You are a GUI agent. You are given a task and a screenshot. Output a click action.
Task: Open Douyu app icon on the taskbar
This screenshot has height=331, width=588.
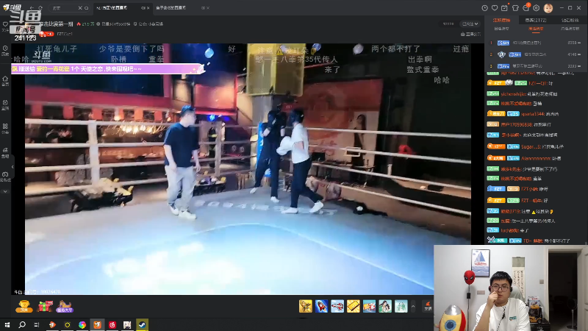point(97,324)
